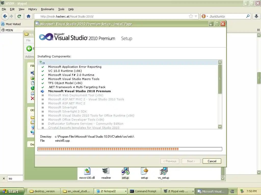Select Microsoft Web Deployment Tool (x86) entry
Image resolution: width=261 pixels, height=195 pixels.
click(75, 95)
